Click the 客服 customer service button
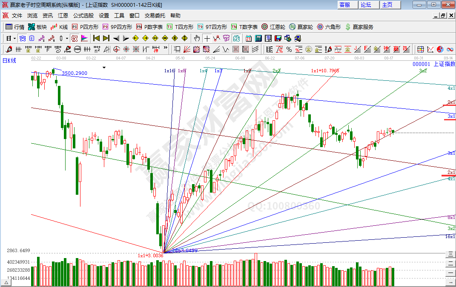Screen dimensions: 456x287 345,5
